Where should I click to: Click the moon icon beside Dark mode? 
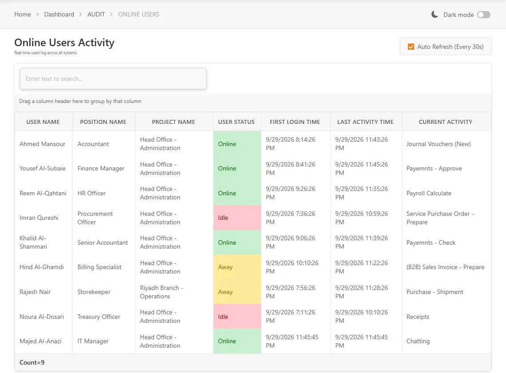[435, 14]
